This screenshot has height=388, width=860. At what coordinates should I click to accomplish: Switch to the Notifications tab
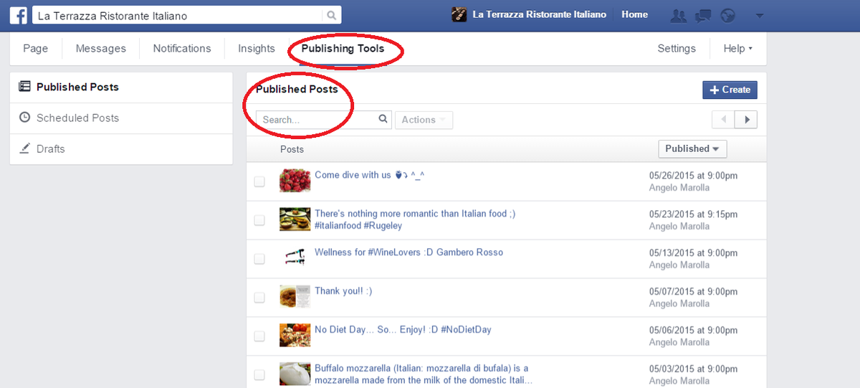182,49
